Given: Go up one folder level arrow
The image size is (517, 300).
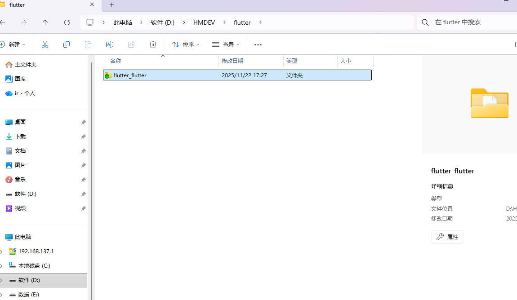Looking at the screenshot, I should (x=45, y=22).
